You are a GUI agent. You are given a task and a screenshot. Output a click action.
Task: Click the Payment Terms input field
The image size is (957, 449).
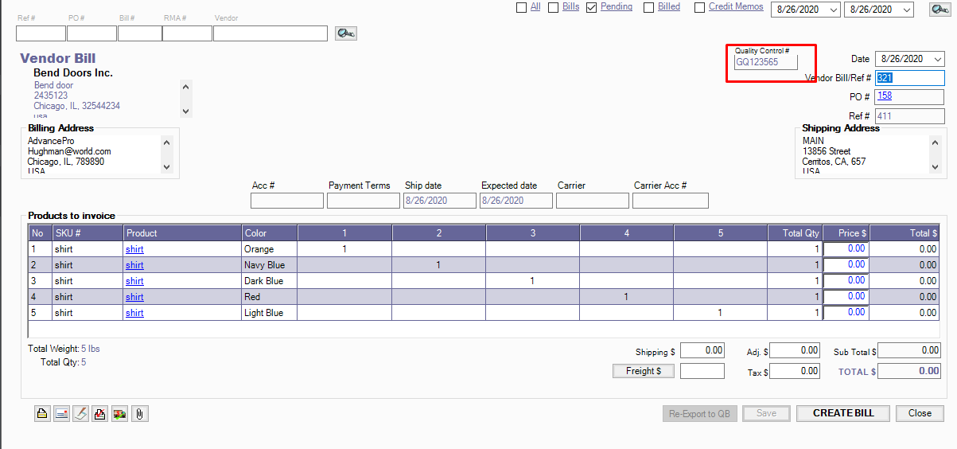click(363, 201)
